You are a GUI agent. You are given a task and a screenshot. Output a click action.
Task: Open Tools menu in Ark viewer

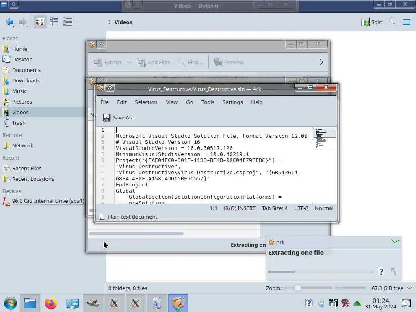tap(208, 102)
